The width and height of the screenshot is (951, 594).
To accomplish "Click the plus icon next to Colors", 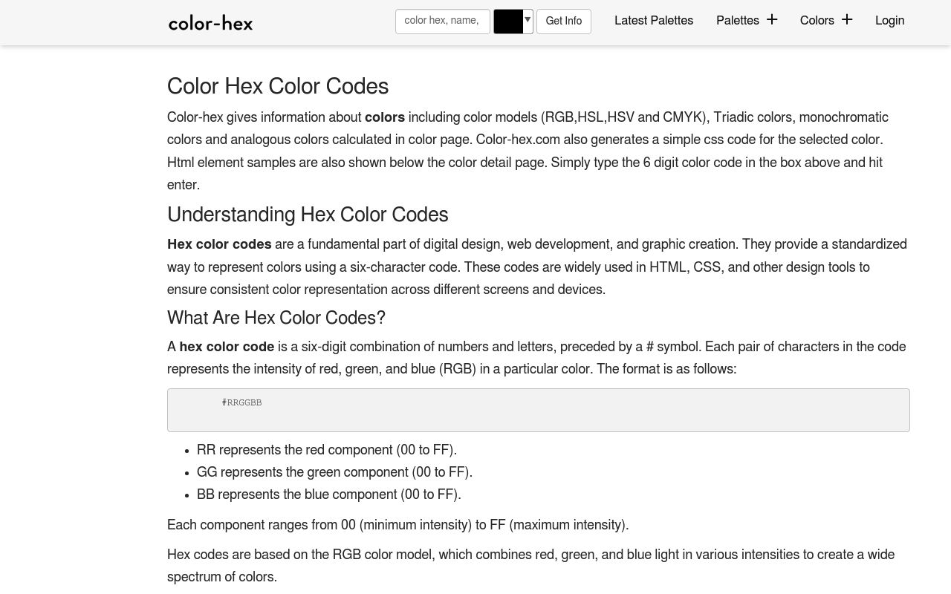I will click(847, 19).
